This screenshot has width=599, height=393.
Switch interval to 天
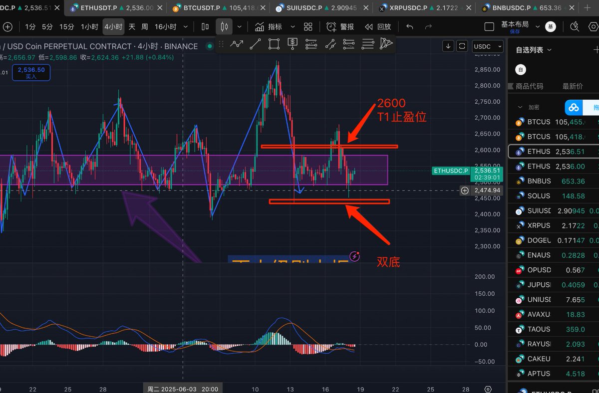click(132, 27)
